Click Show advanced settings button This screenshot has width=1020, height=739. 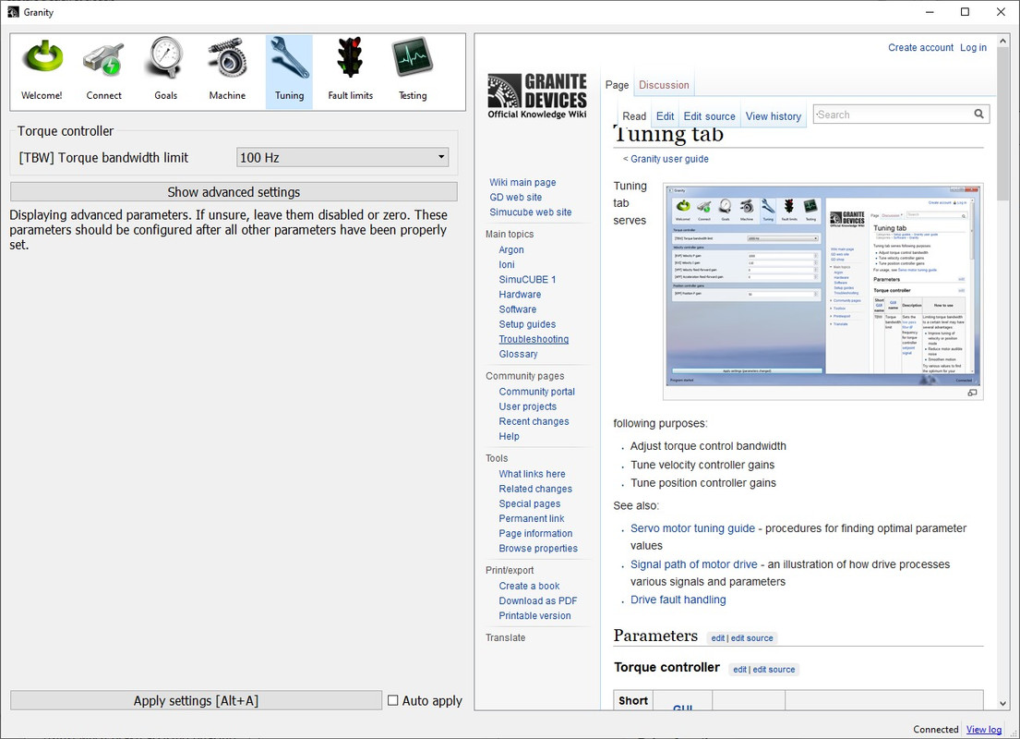(234, 192)
